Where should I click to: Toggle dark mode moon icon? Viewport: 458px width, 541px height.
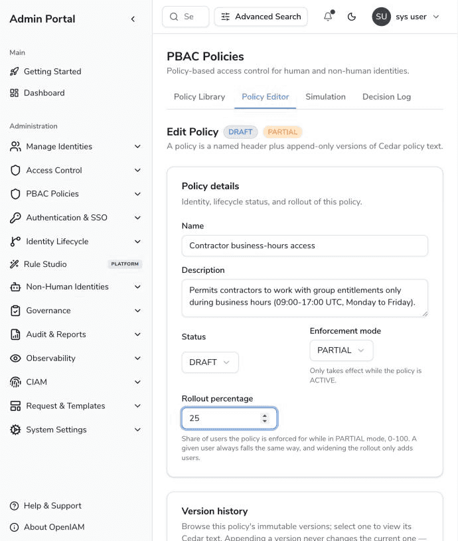[351, 17]
